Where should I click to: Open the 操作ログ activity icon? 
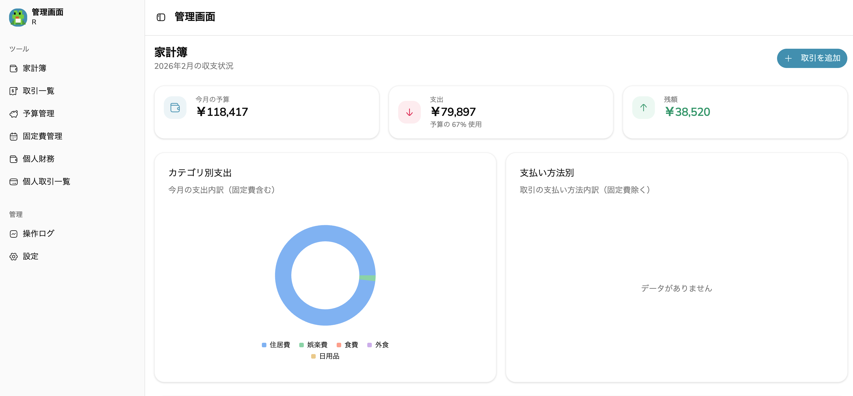14,234
